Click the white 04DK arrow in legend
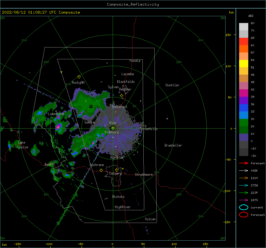 point(244,171)
